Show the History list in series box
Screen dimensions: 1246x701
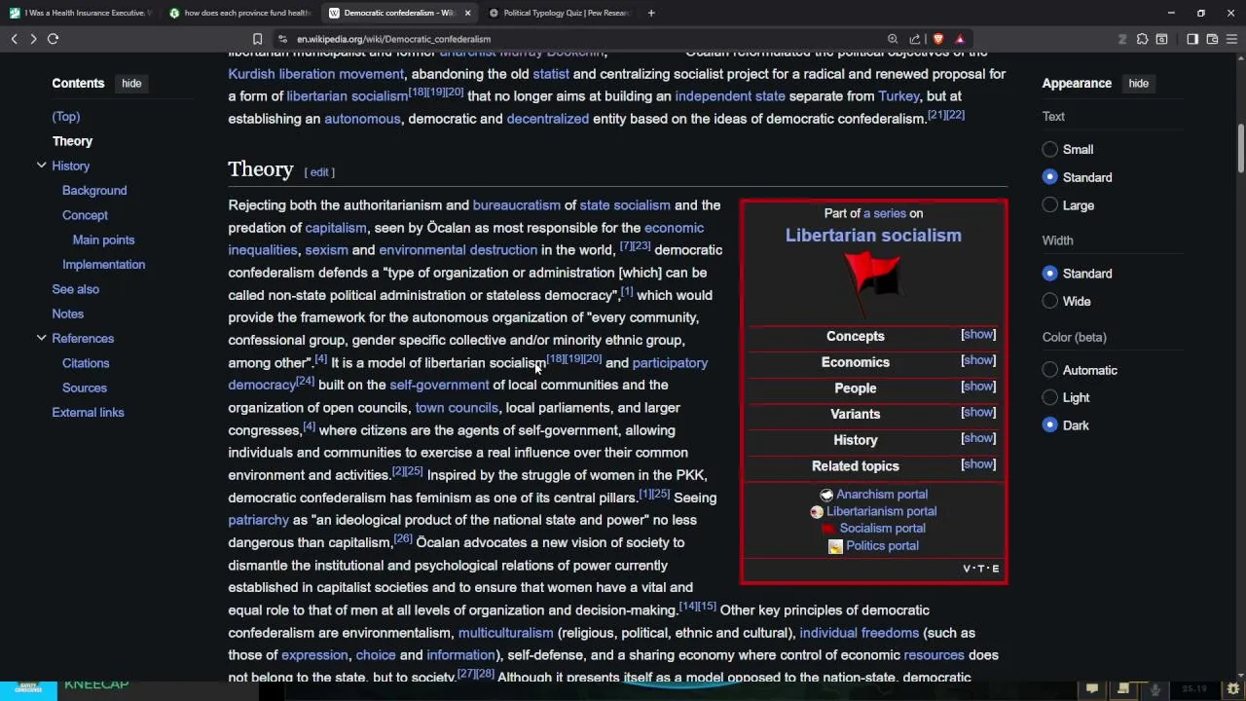978,439
